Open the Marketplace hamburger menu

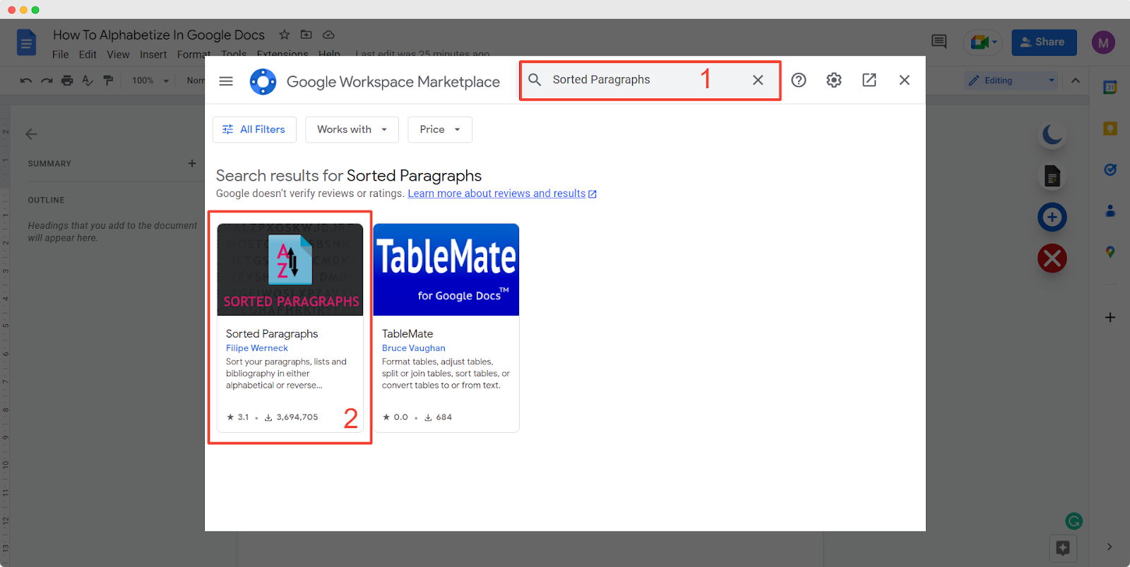(226, 81)
